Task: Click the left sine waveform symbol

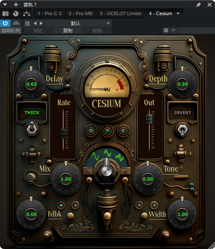Action: tap(96, 156)
